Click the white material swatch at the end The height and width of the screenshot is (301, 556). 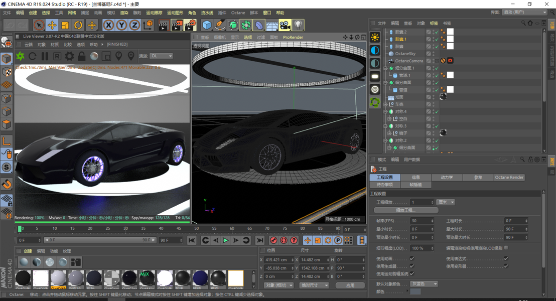[x=235, y=278]
